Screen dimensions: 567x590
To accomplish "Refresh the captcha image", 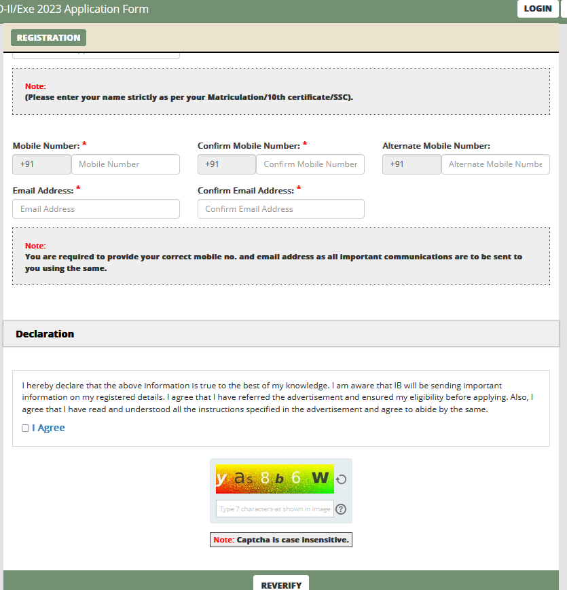I will (x=342, y=479).
